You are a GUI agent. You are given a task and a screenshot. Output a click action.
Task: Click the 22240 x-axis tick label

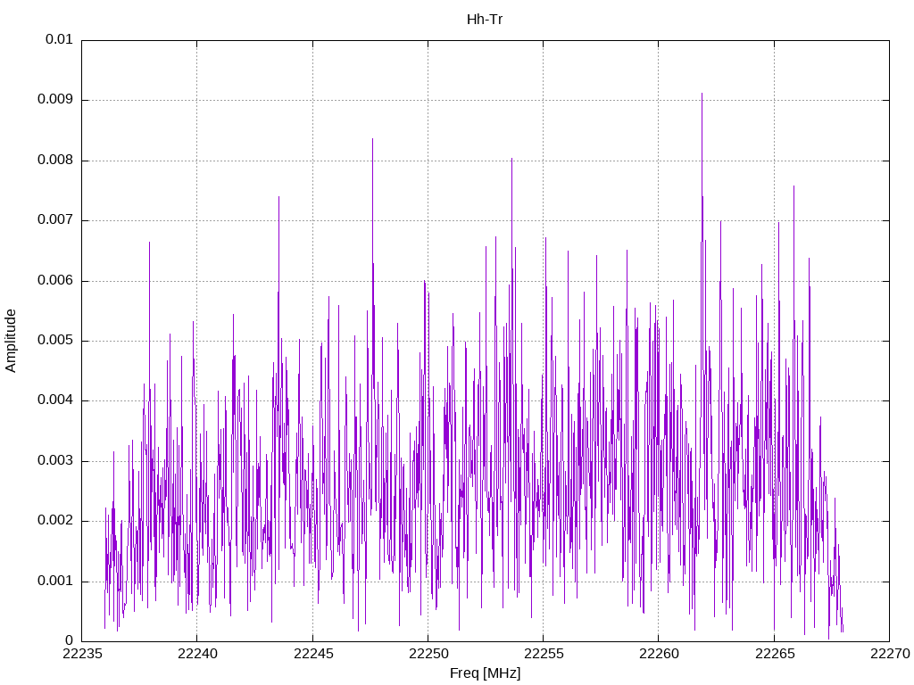[x=197, y=654]
